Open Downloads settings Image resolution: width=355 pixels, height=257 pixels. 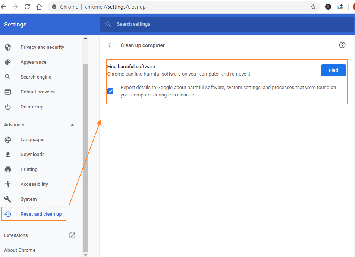32,154
